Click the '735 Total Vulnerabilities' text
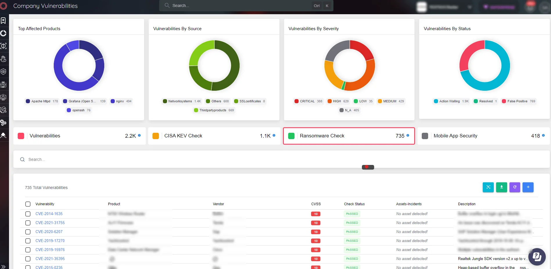The height and width of the screenshot is (269, 551). click(46, 188)
